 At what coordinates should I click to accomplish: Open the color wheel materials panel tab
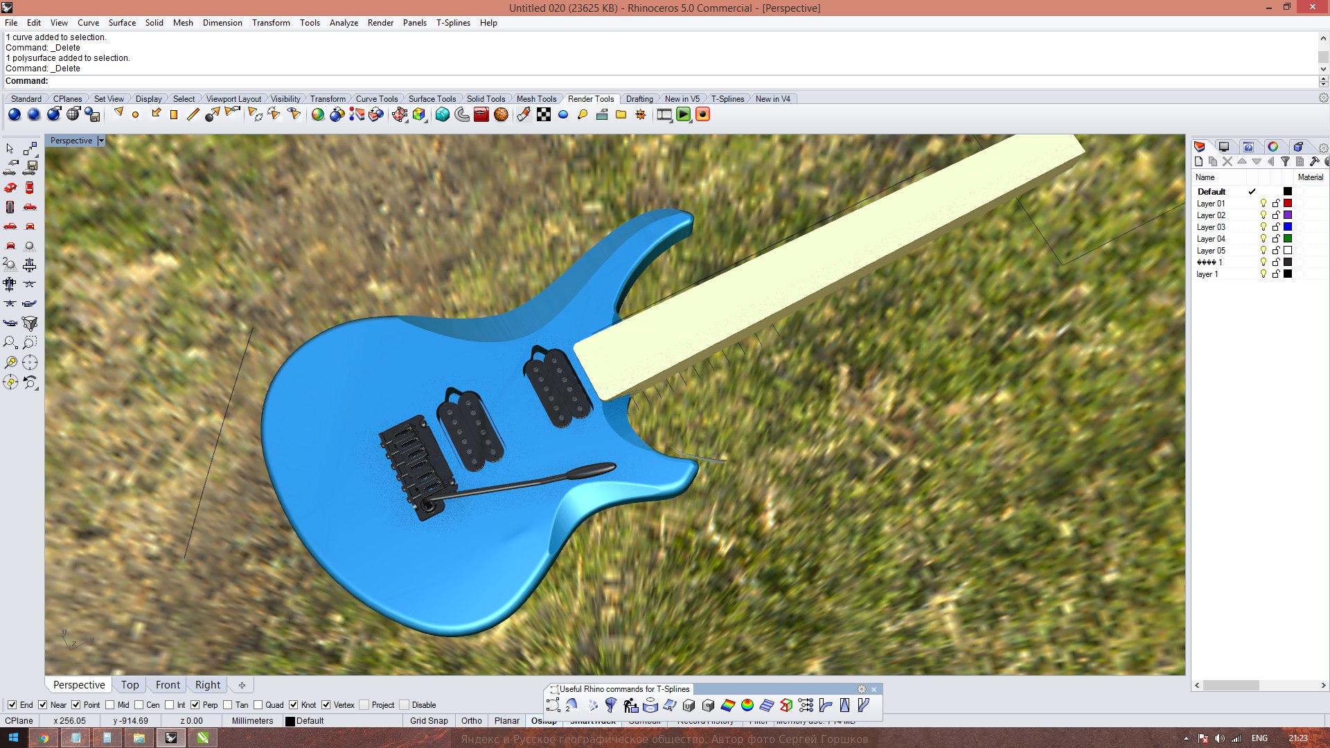point(1273,147)
